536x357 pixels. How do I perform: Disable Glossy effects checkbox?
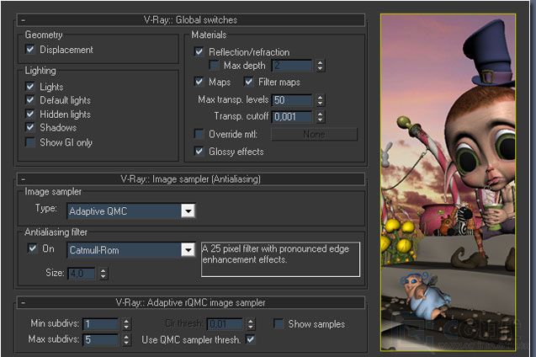(x=199, y=152)
